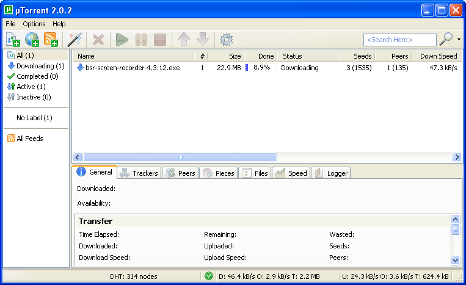Sort by the Status column header
Screen dimensions: 466x285
tap(308, 56)
